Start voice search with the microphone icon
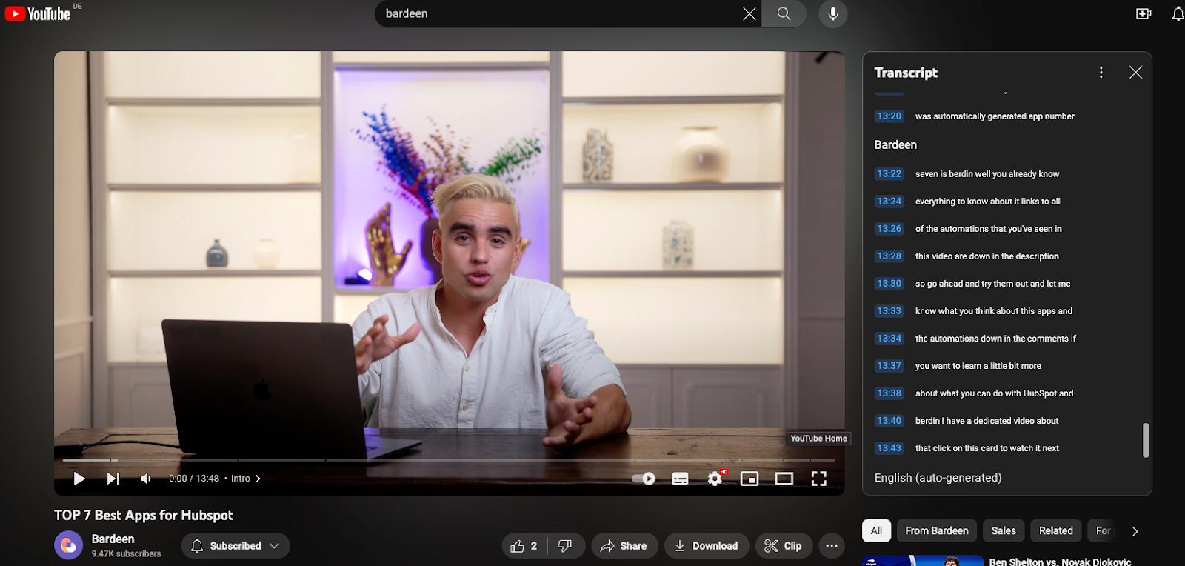The image size is (1185, 566). click(833, 13)
